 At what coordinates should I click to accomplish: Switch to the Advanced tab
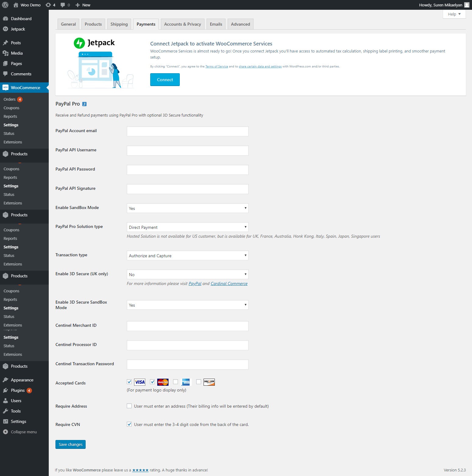240,24
